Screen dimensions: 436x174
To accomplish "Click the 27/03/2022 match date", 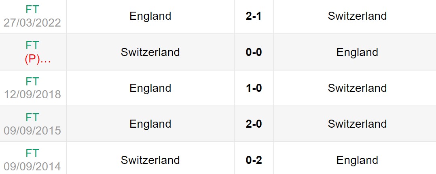I will (x=32, y=22).
